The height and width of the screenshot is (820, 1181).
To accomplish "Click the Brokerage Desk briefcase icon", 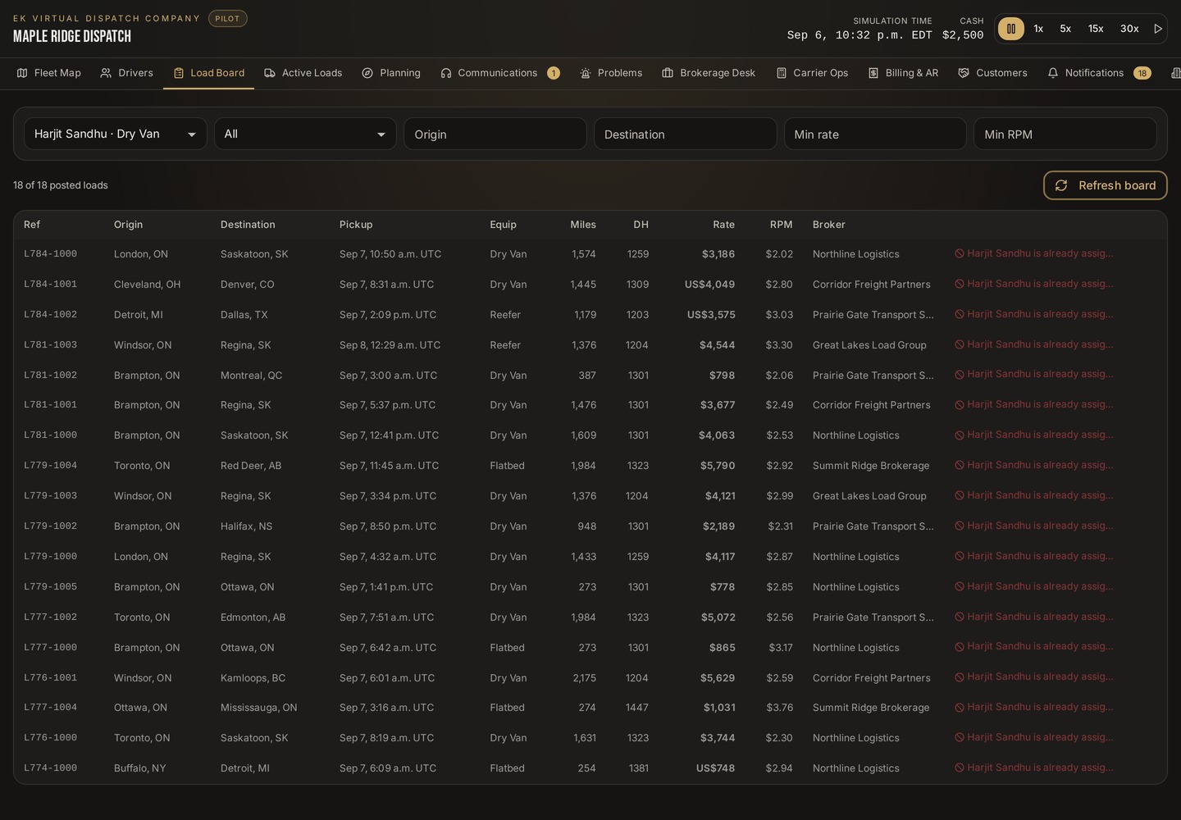I will point(668,73).
